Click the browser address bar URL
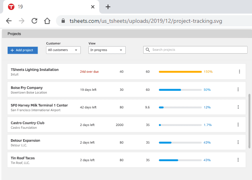The height and width of the screenshot is (180, 252). point(146,21)
